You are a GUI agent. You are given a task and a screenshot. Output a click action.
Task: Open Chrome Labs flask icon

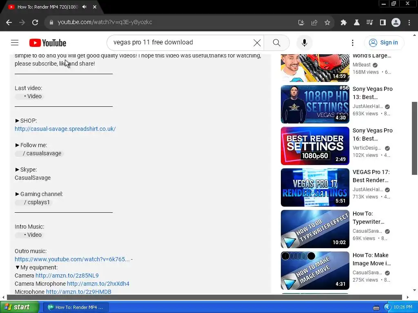click(356, 23)
